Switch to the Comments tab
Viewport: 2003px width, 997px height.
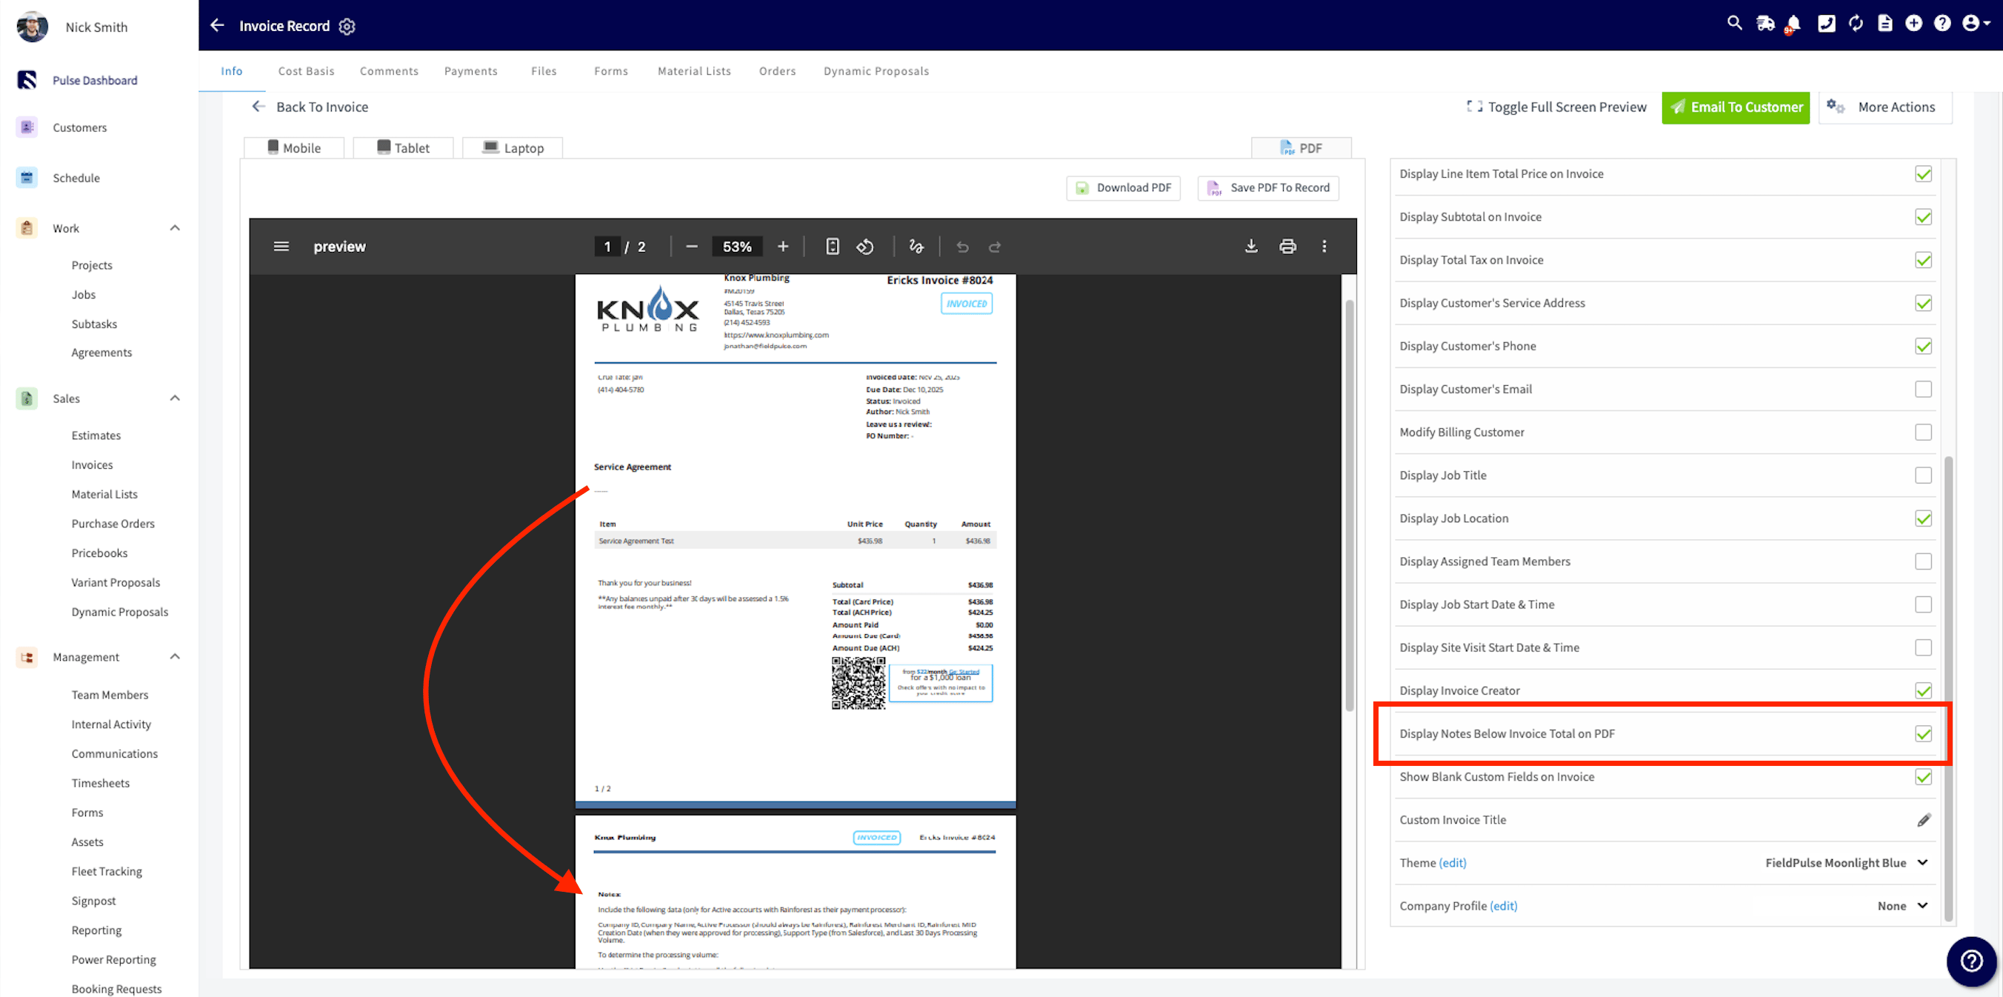coord(389,71)
